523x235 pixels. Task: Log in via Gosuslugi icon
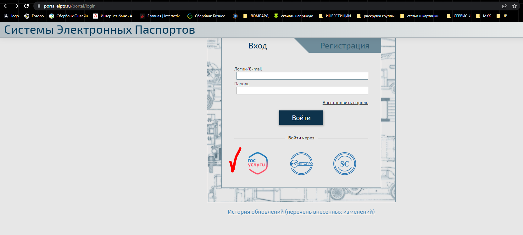click(x=258, y=163)
